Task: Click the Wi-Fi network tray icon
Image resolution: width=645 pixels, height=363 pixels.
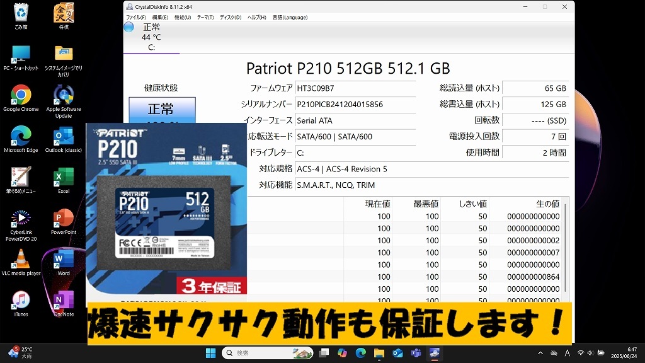Action: [580, 353]
